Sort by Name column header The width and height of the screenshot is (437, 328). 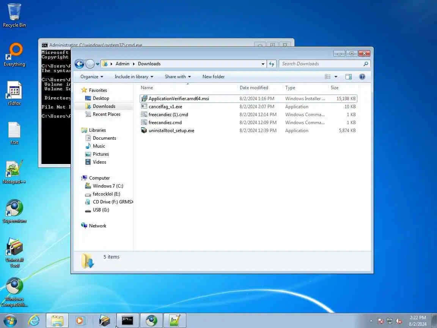[188, 88]
